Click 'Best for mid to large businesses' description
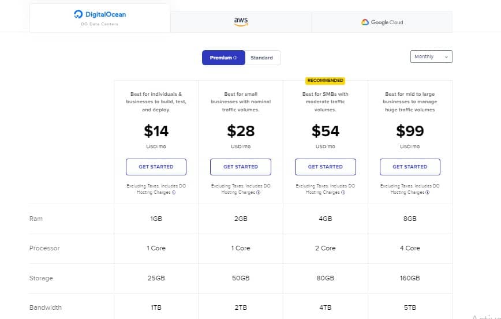Screen dimensions: 501x319 pos(410,102)
